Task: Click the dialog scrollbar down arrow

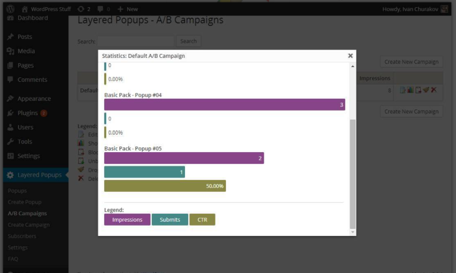Action: click(x=352, y=232)
